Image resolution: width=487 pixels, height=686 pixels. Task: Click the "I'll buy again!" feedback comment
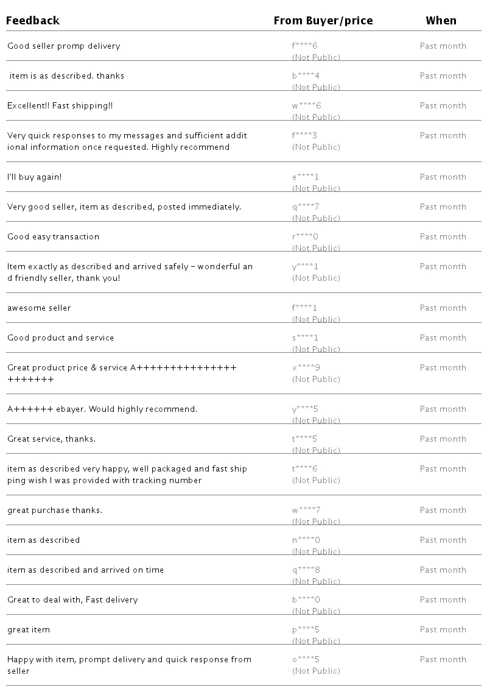[x=35, y=177]
